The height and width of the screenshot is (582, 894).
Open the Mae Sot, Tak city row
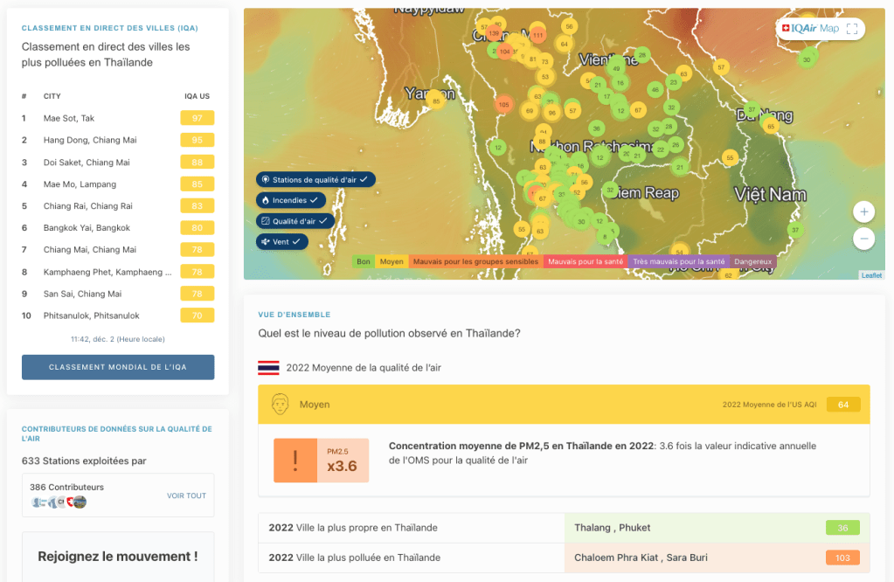[69, 118]
